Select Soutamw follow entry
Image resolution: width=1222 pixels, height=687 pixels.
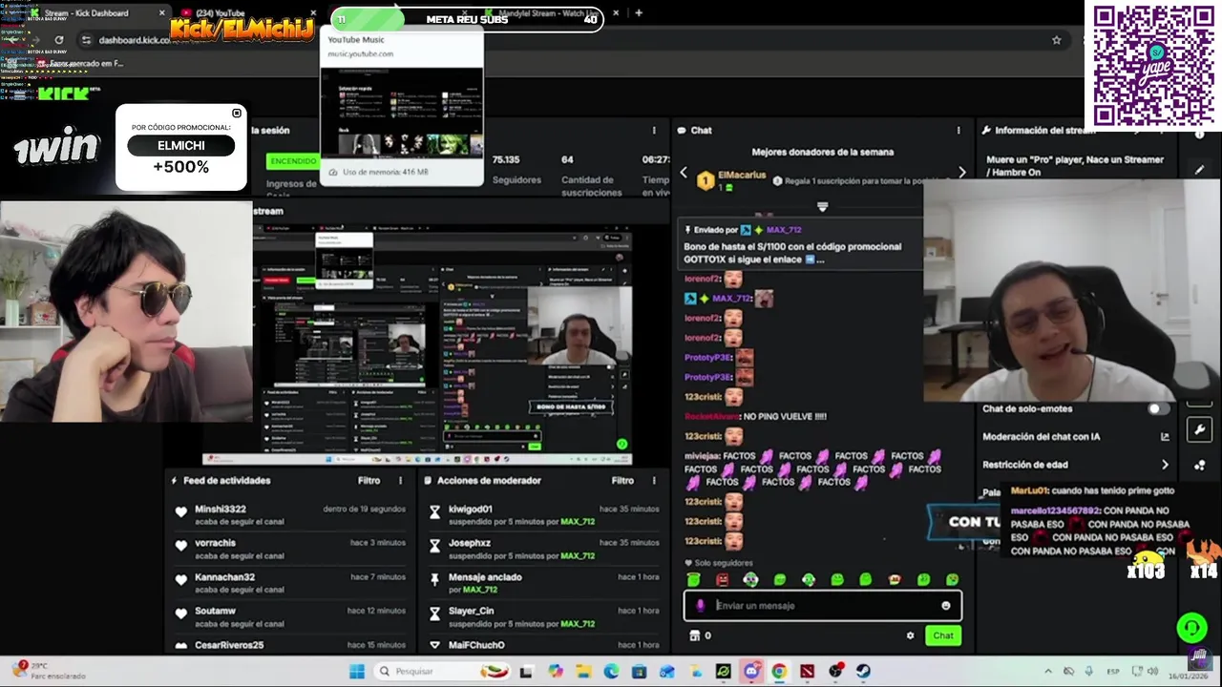point(289,616)
